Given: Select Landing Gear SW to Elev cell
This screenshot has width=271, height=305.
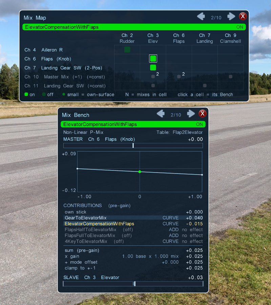Looking at the screenshot, I should point(153,67).
